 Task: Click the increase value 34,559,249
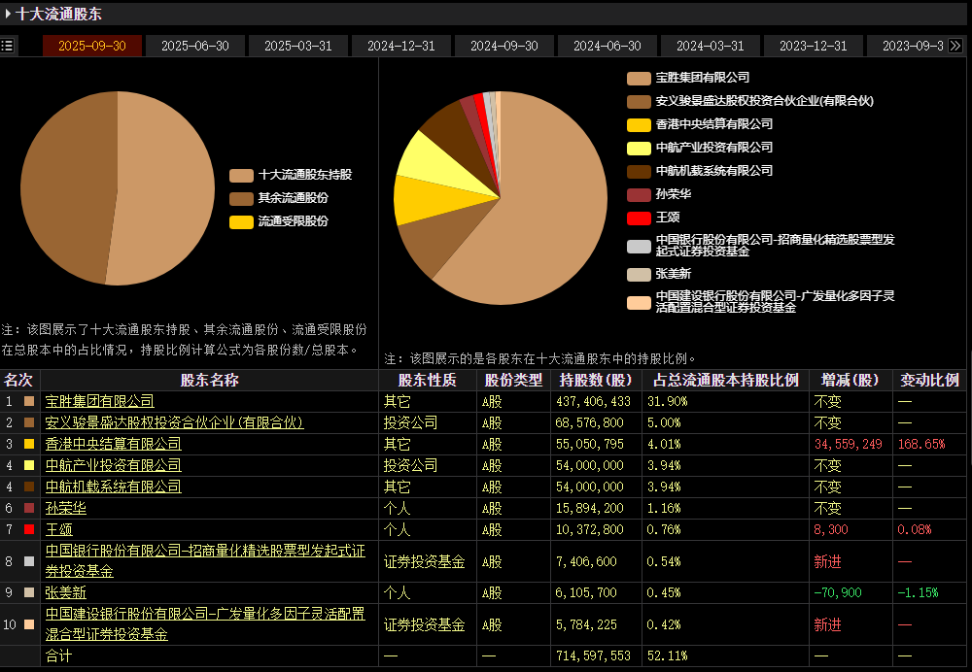pos(848,444)
